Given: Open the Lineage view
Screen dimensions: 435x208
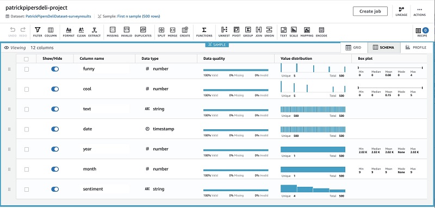Looking at the screenshot, I should (x=401, y=11).
